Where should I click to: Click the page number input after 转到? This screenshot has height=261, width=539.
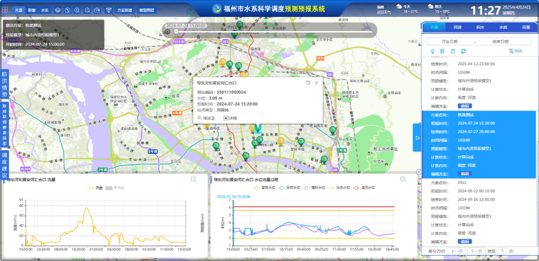pyautogui.click(x=503, y=251)
